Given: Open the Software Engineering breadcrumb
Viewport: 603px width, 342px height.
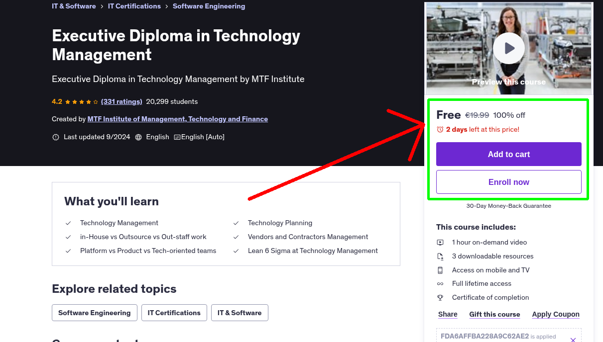Looking at the screenshot, I should [x=209, y=6].
